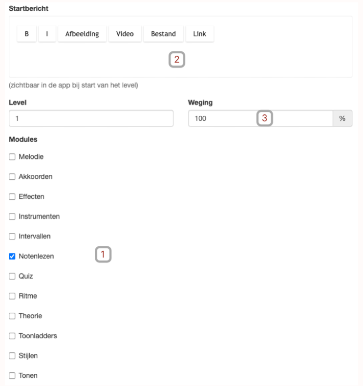Tick the Effecten checkbox
This screenshot has width=363, height=386.
12,197
